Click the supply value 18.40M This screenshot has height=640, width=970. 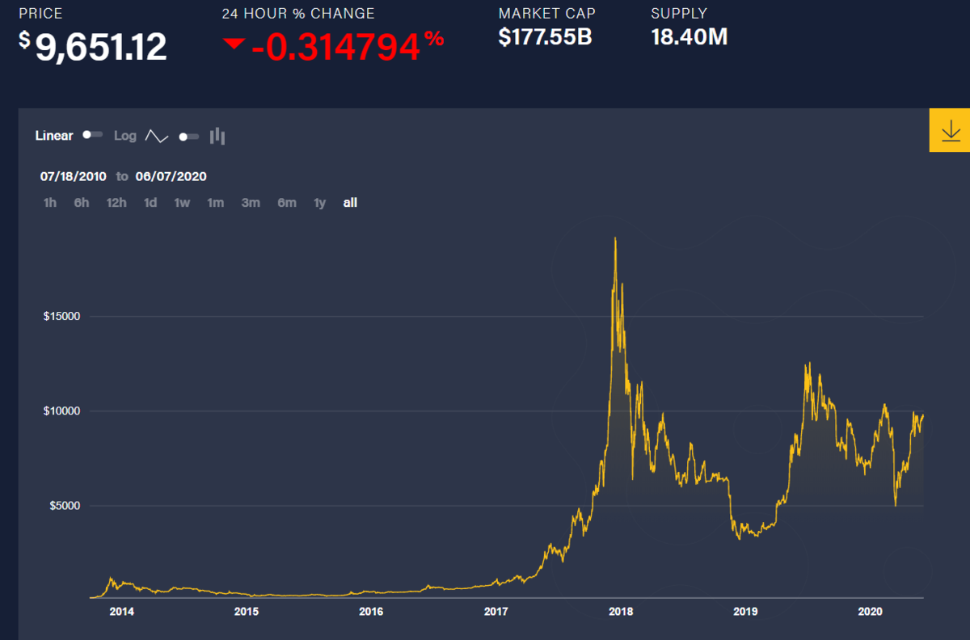click(x=690, y=37)
